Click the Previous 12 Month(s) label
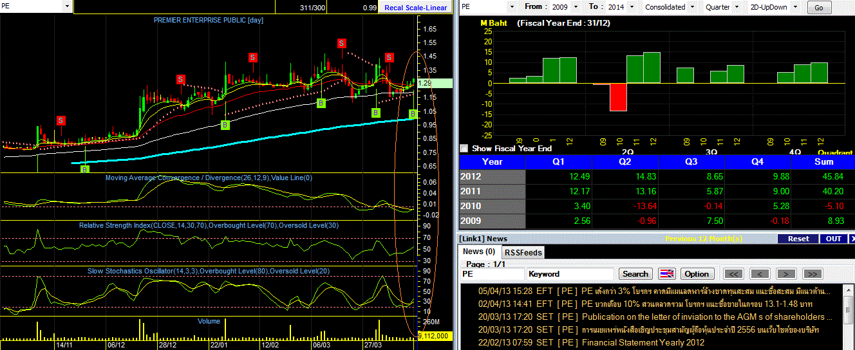Viewport: 855px width, 350px height. click(703, 239)
